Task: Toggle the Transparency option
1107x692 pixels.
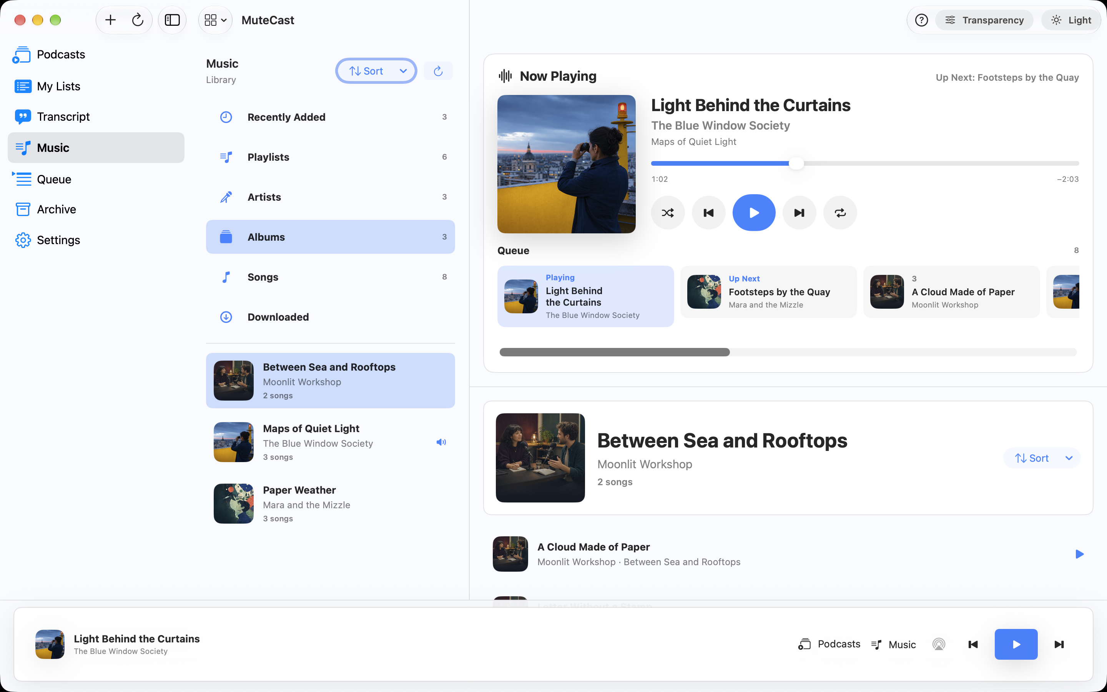Action: coord(984,20)
